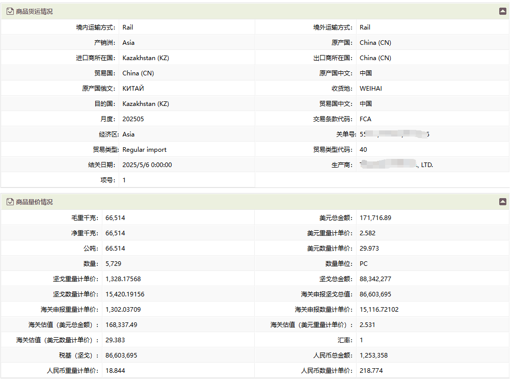Click the 贸易类型 value Regular import

145,150
